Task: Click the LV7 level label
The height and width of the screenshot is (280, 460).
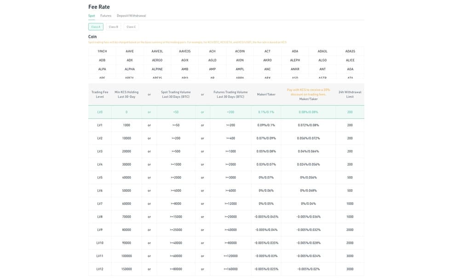Action: tap(100, 204)
